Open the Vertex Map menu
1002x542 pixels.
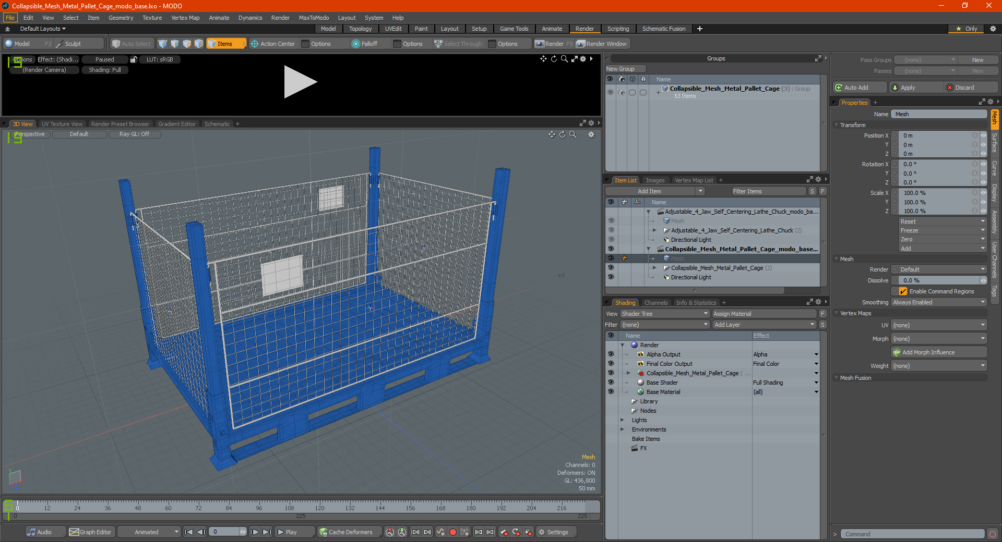(x=185, y=18)
